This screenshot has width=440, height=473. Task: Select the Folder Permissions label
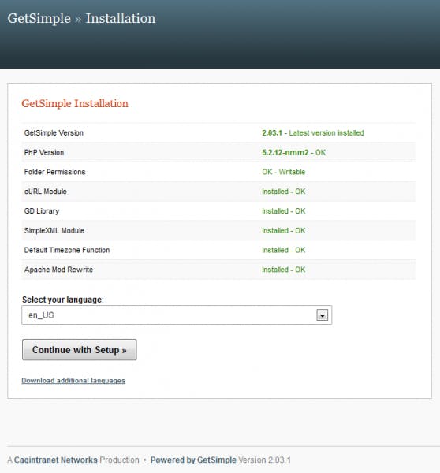(54, 172)
